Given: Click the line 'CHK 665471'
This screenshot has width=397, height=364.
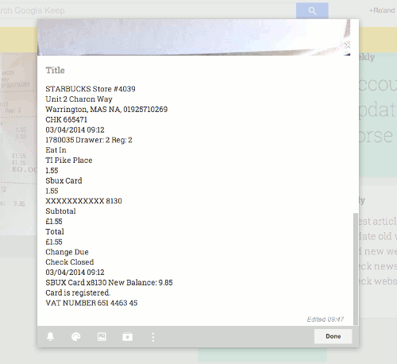Looking at the screenshot, I should (66, 120).
